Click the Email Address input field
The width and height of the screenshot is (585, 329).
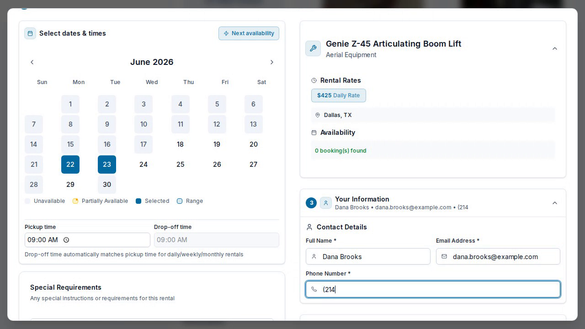498,256
